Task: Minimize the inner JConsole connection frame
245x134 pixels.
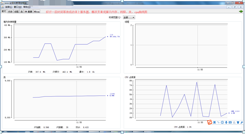Action: (x=229, y=7)
